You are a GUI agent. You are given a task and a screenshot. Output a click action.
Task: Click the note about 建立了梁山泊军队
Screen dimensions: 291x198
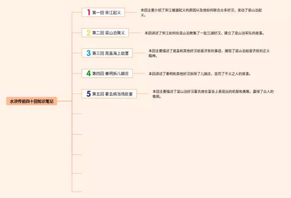(204, 33)
